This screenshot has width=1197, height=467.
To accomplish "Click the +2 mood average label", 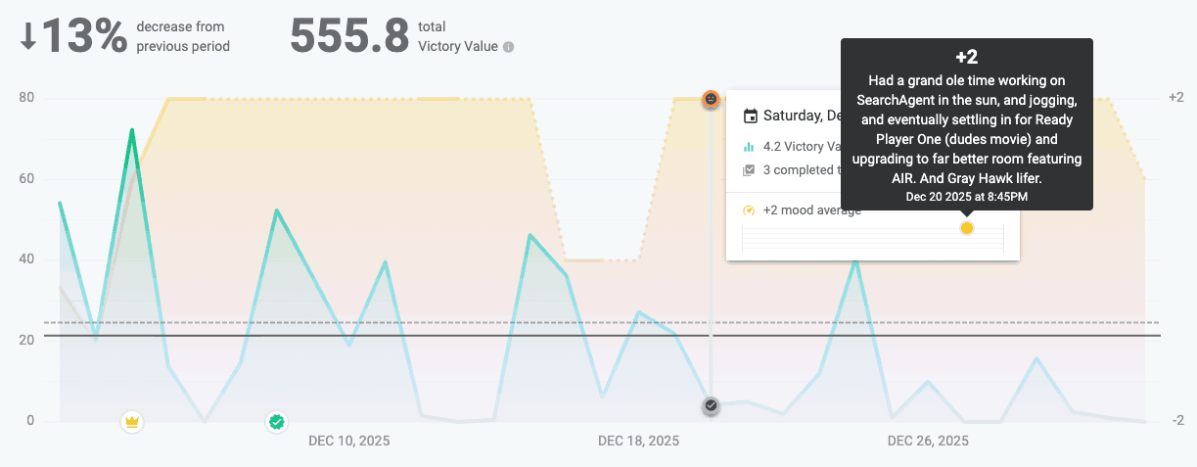I will coord(812,210).
